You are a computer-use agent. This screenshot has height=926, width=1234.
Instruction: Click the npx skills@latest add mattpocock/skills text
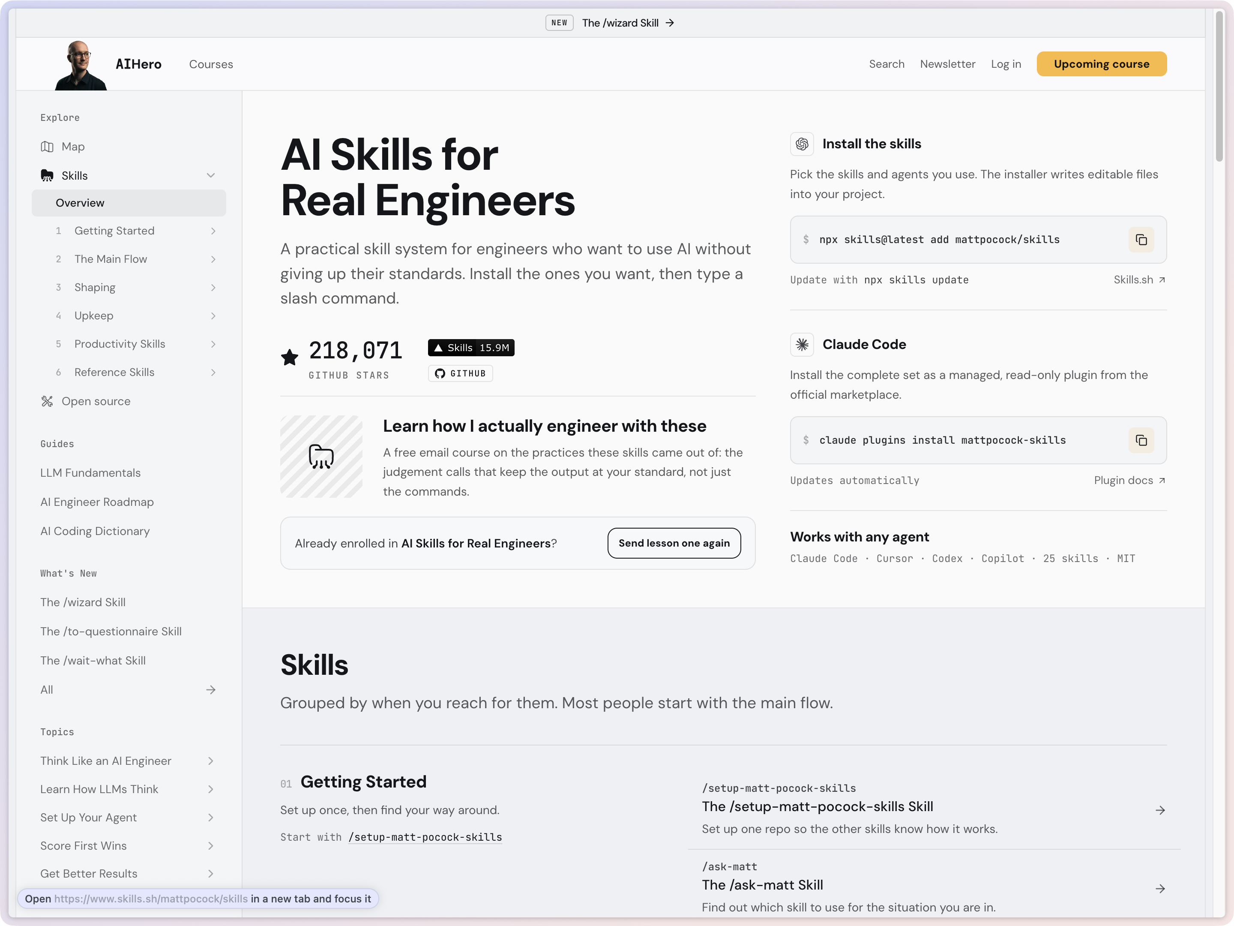[x=940, y=240]
